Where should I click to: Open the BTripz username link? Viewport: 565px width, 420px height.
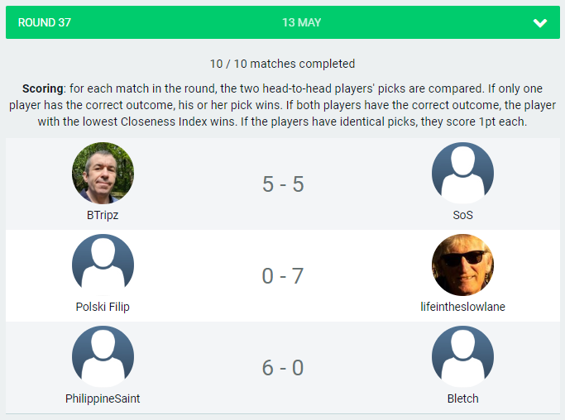[x=103, y=215]
